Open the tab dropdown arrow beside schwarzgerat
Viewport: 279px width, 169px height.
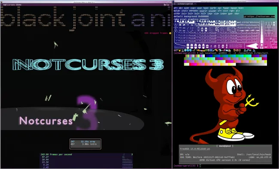tap(195, 4)
